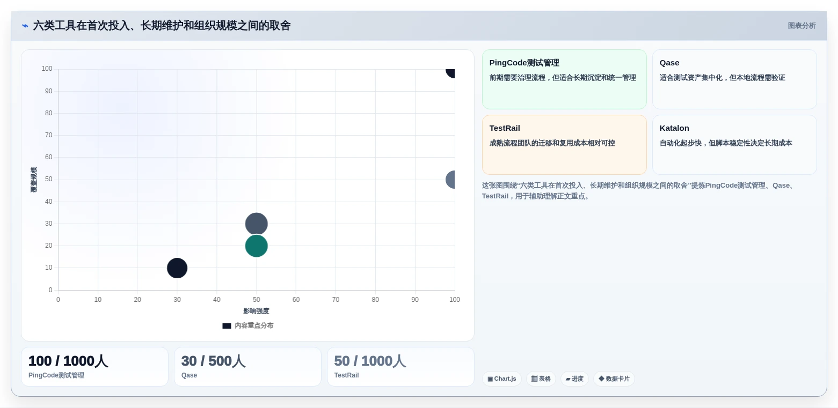Click 成熟流程团队的迁移 description text
The width and height of the screenshot is (838, 408).
552,143
